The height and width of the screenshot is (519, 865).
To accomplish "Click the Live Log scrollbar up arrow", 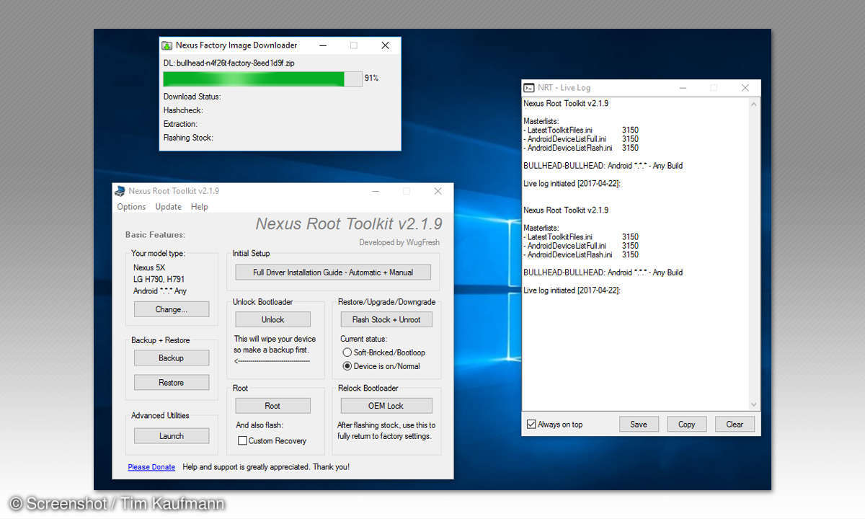I will [x=754, y=104].
